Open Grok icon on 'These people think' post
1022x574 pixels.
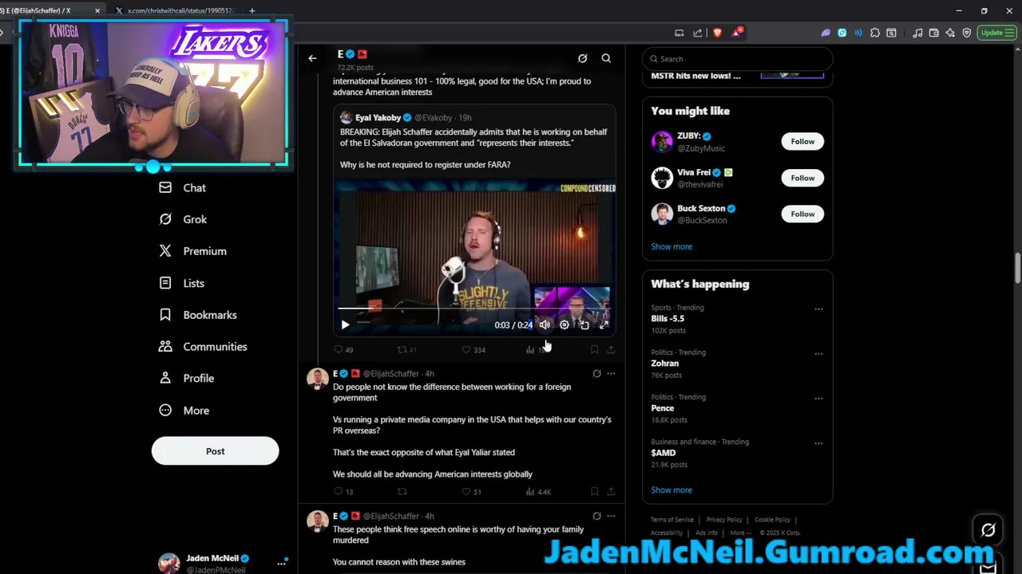[x=596, y=516]
